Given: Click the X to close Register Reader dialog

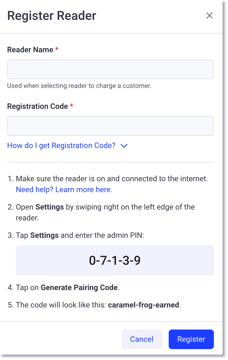Looking at the screenshot, I should click(x=209, y=16).
